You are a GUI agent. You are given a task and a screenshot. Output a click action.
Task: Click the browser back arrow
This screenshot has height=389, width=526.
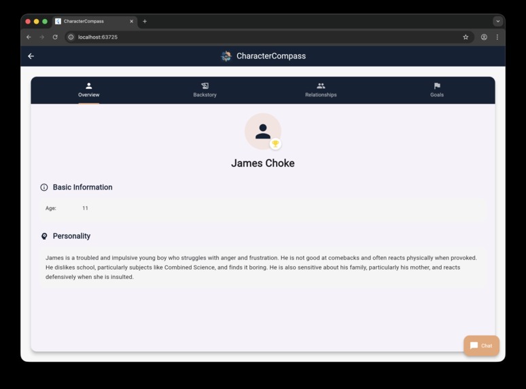[29, 37]
